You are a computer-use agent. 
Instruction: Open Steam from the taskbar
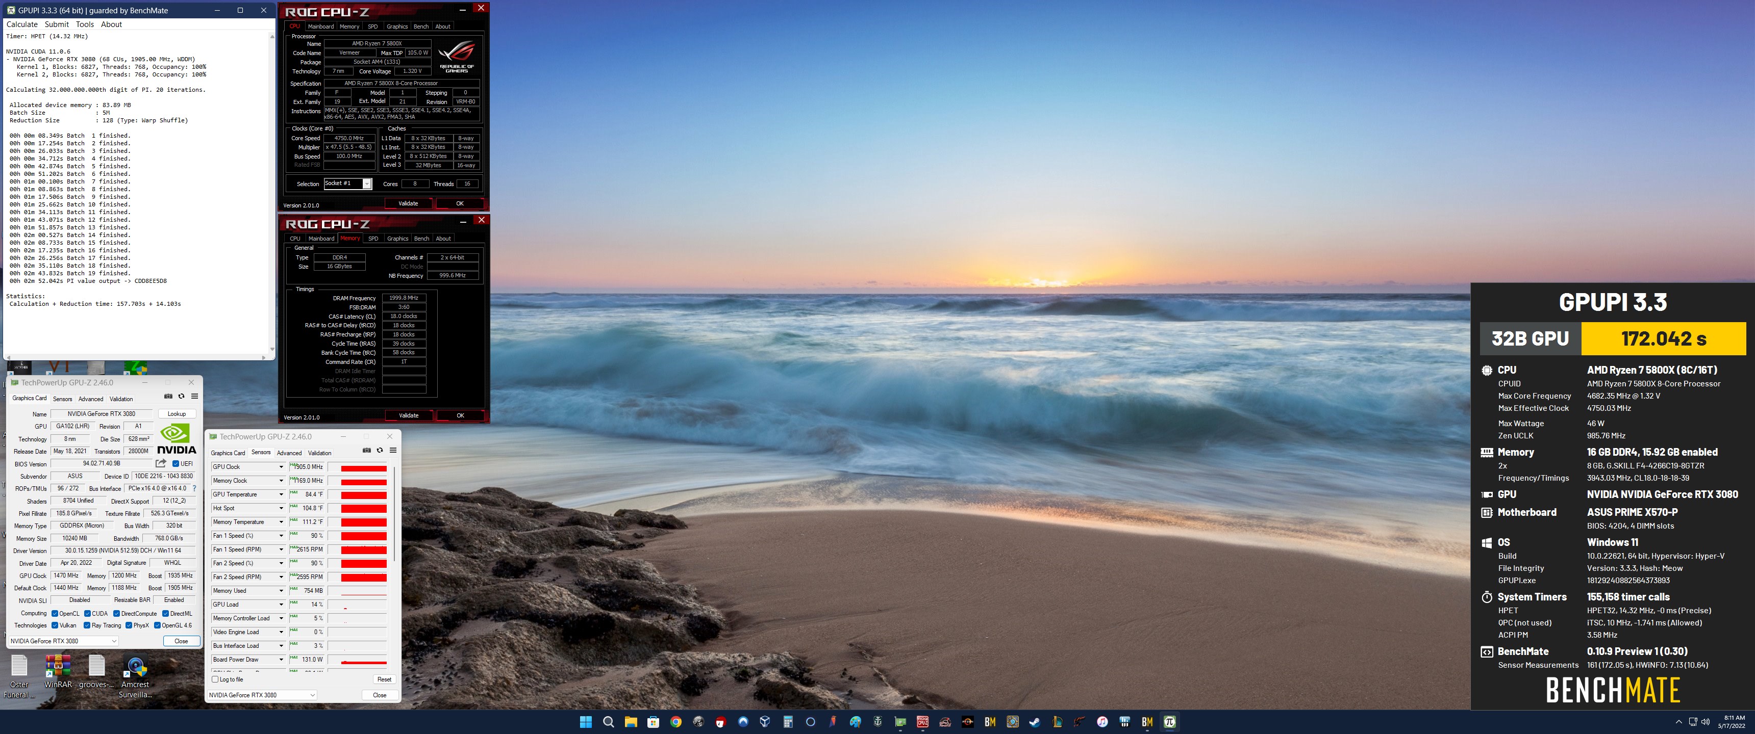(1035, 722)
